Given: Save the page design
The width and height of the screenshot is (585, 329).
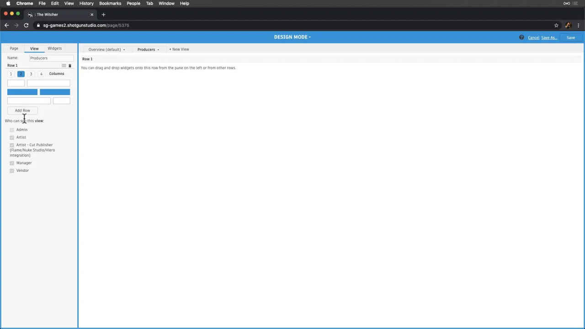Looking at the screenshot, I should pyautogui.click(x=571, y=37).
